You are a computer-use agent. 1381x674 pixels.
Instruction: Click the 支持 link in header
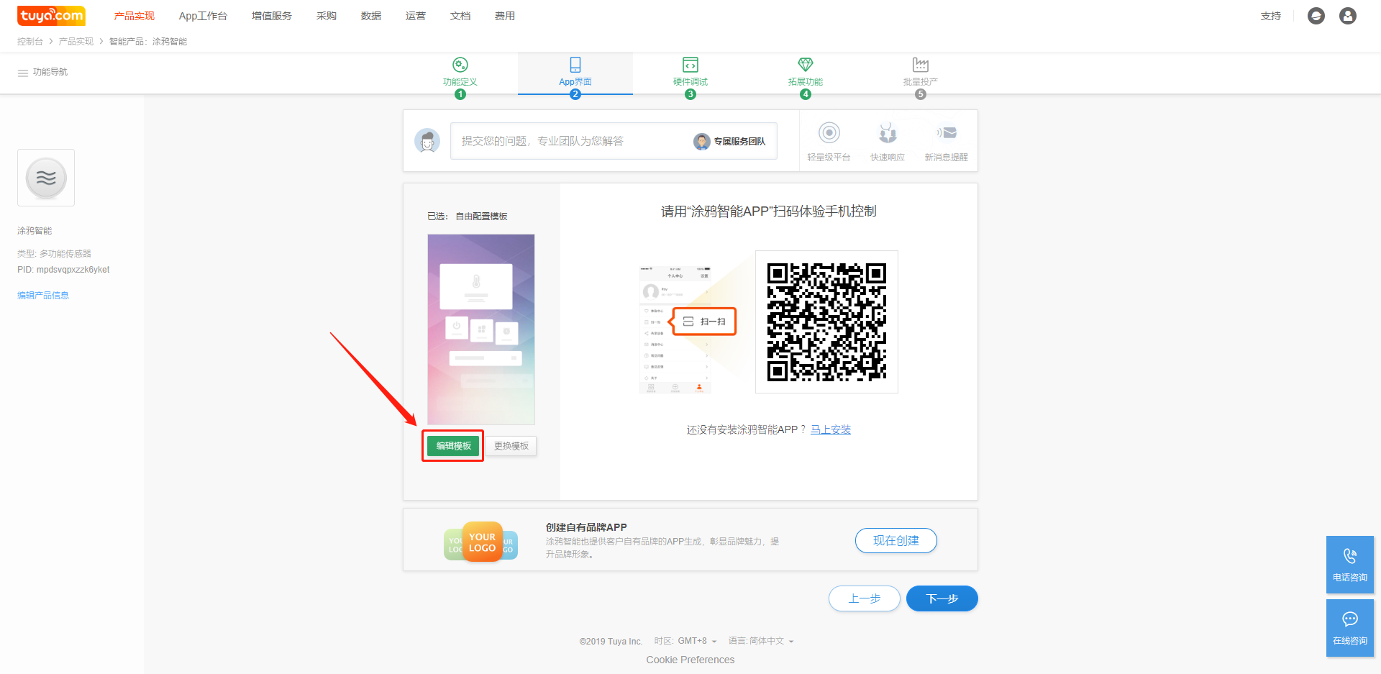[1271, 16]
